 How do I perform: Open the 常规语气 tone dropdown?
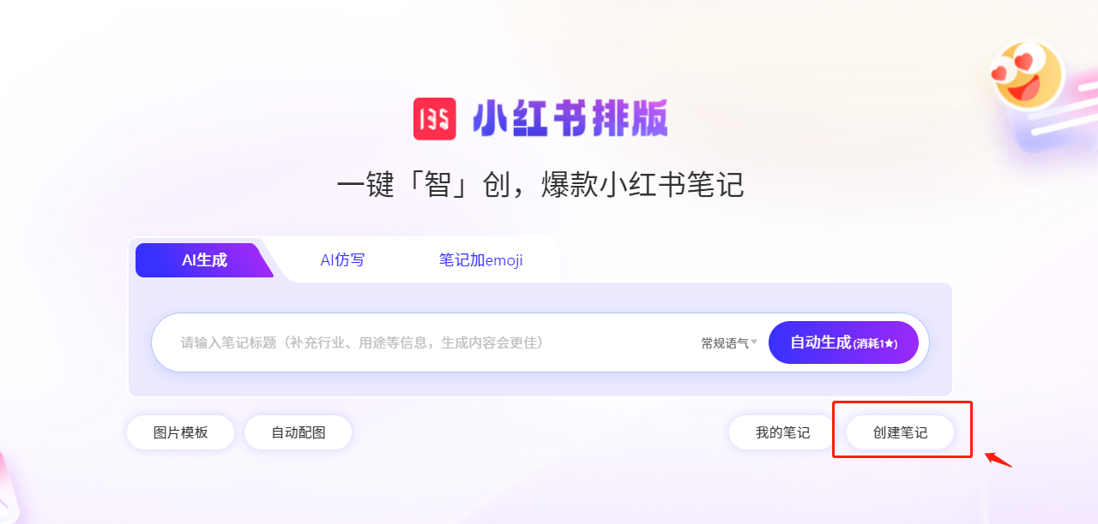729,343
